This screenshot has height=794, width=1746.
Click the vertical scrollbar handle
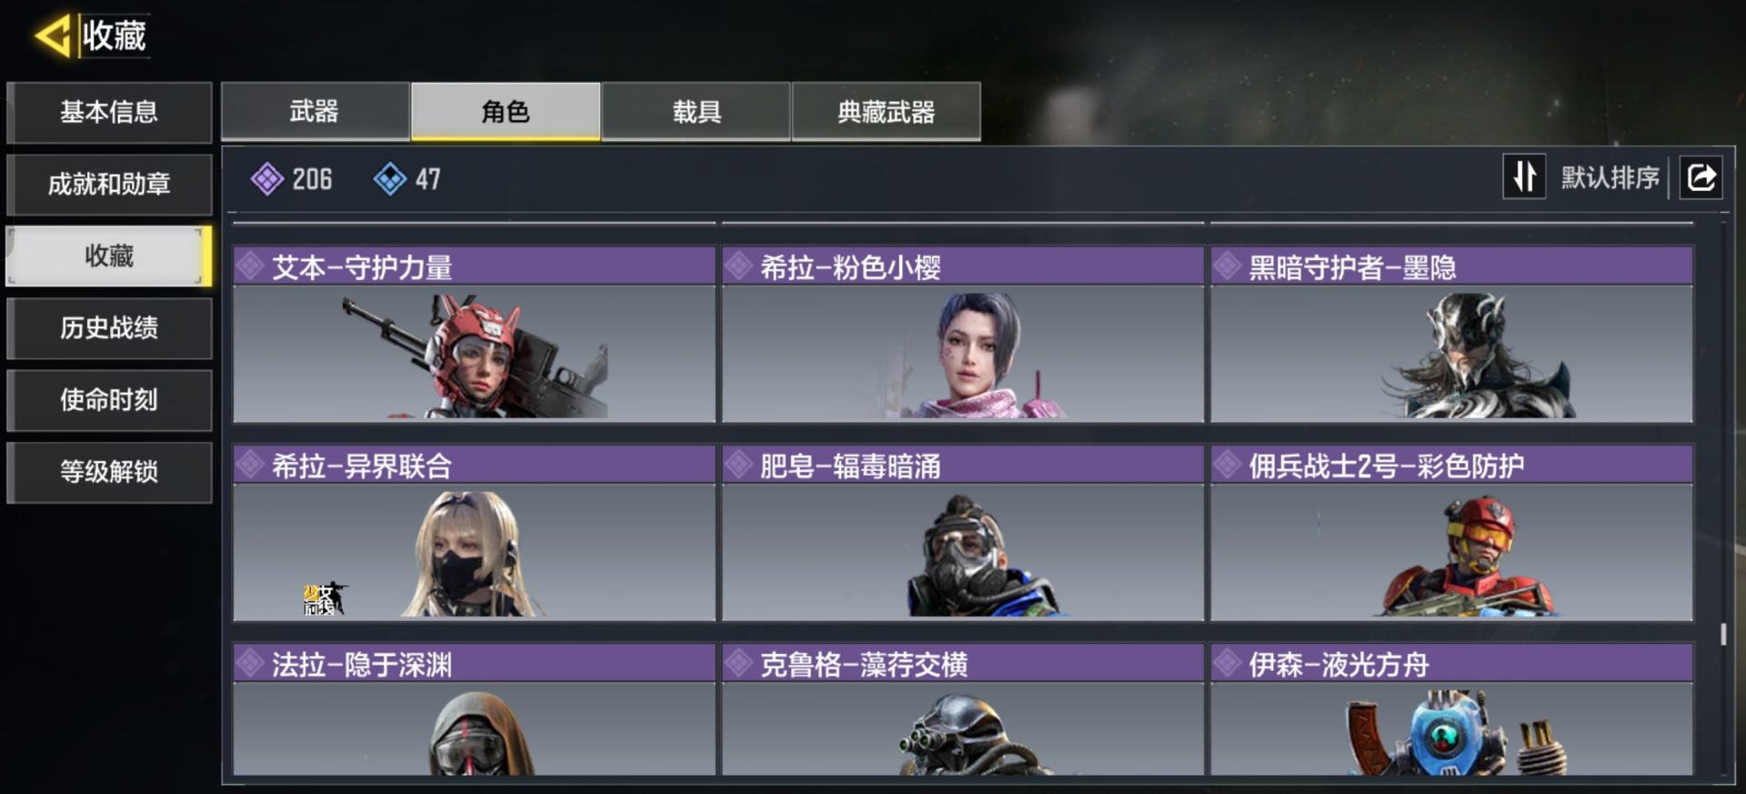pos(1723,634)
